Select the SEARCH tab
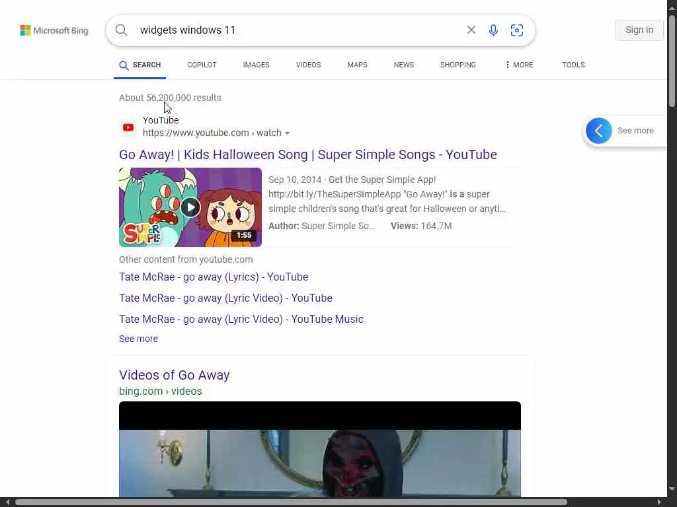677x507 pixels. pos(140,65)
